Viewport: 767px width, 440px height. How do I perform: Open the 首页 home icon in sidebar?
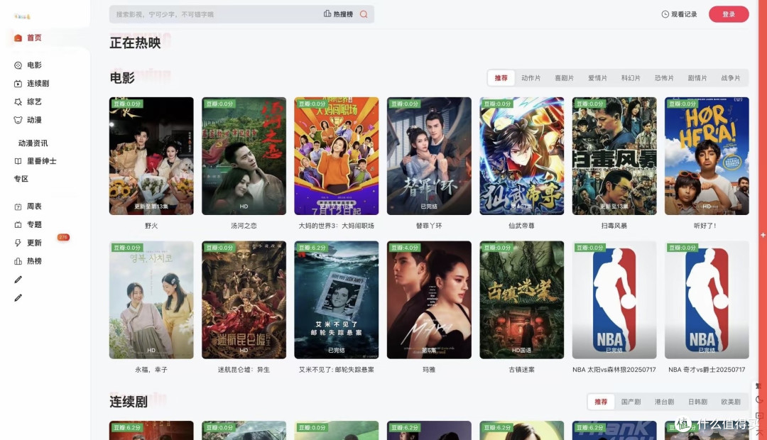click(x=18, y=38)
